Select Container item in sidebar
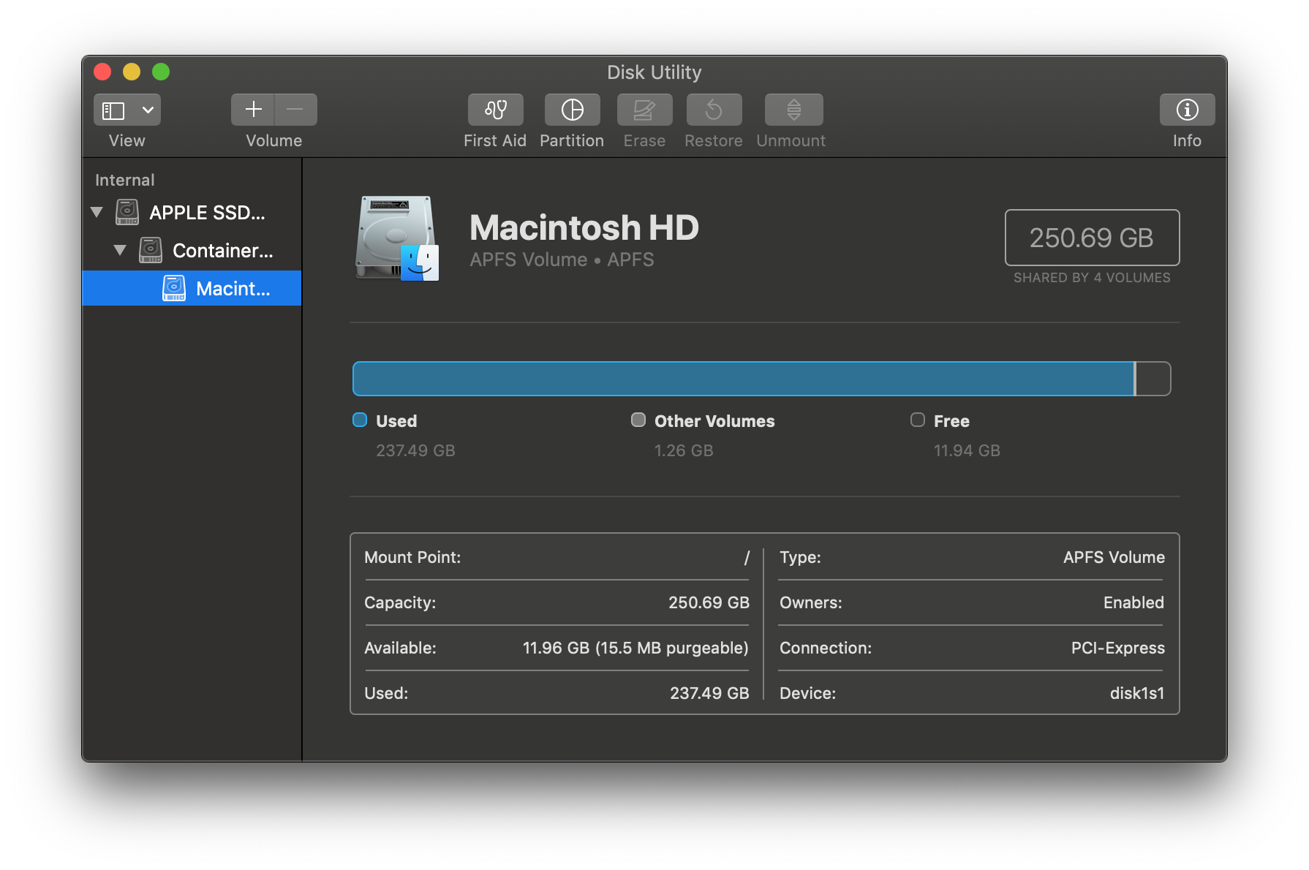Screen dimensions: 1309x870 point(192,251)
